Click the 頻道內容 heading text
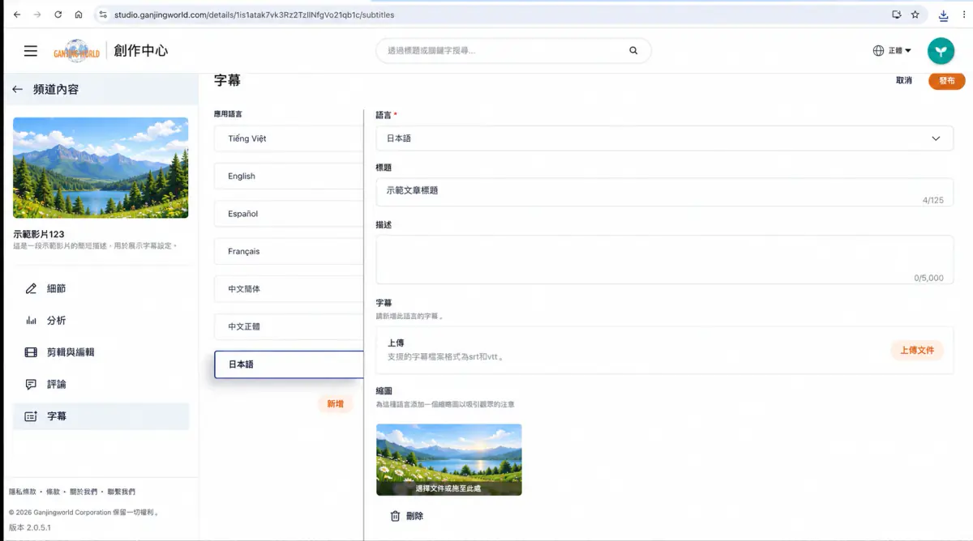 (56, 89)
